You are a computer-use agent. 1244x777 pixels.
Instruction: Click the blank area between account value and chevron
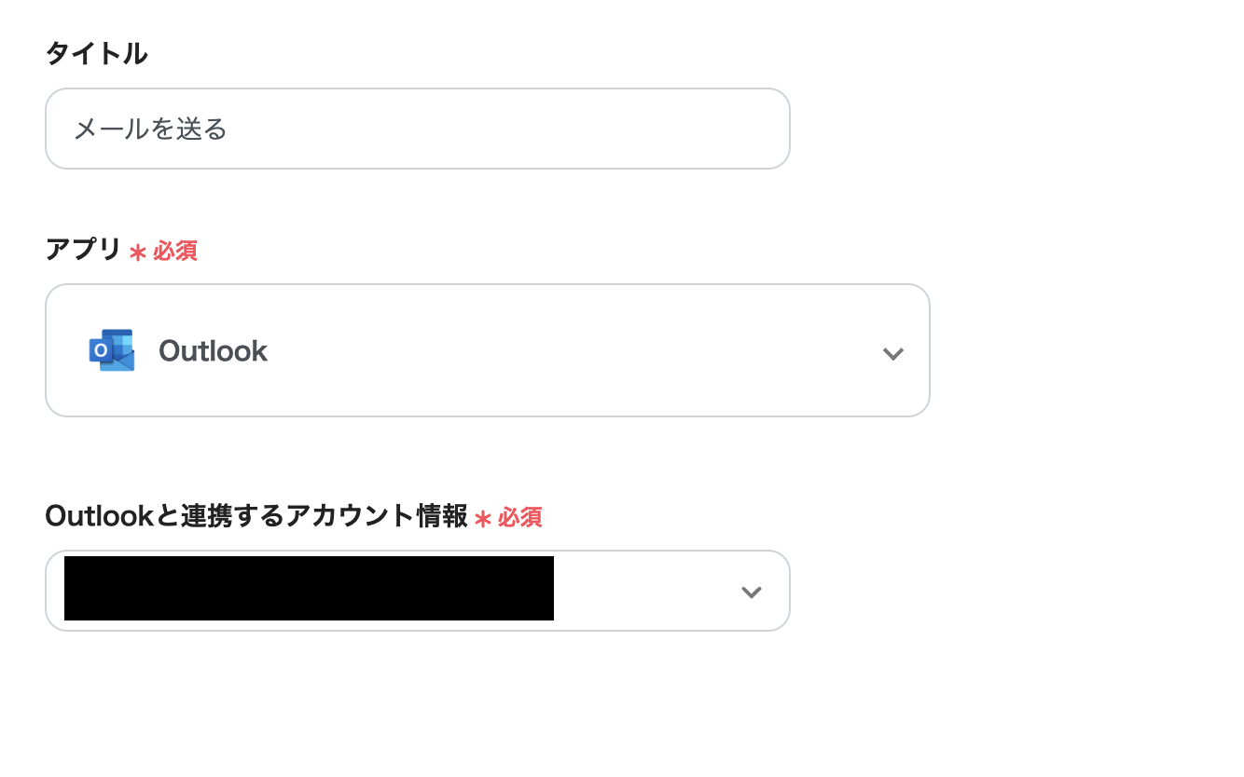pos(643,591)
